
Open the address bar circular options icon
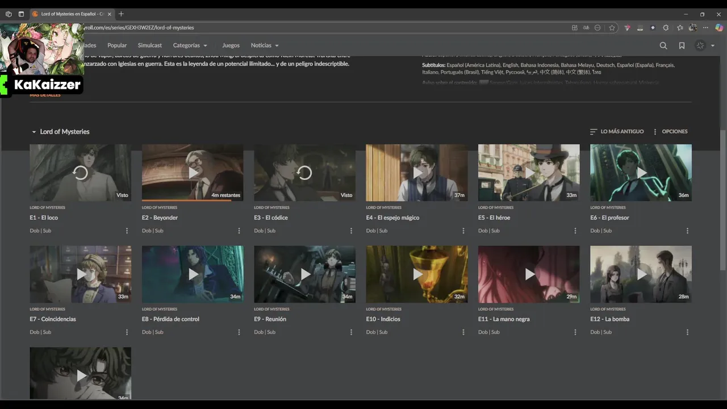(x=598, y=27)
